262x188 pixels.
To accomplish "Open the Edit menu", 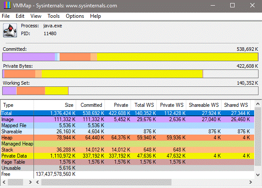I will tap(20, 16).
